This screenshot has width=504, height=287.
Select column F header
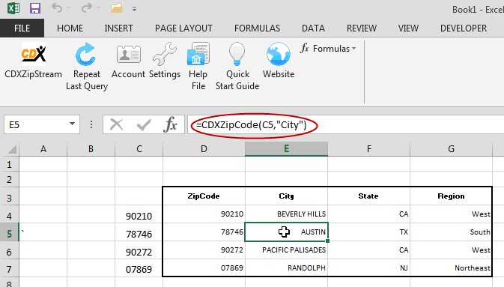click(x=368, y=148)
